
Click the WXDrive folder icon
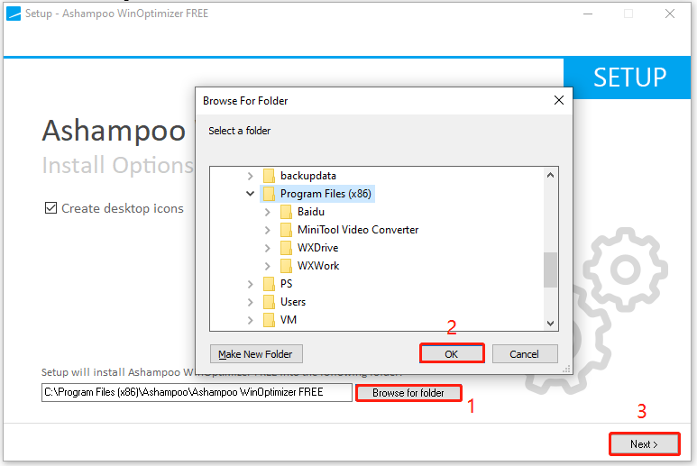pyautogui.click(x=286, y=248)
